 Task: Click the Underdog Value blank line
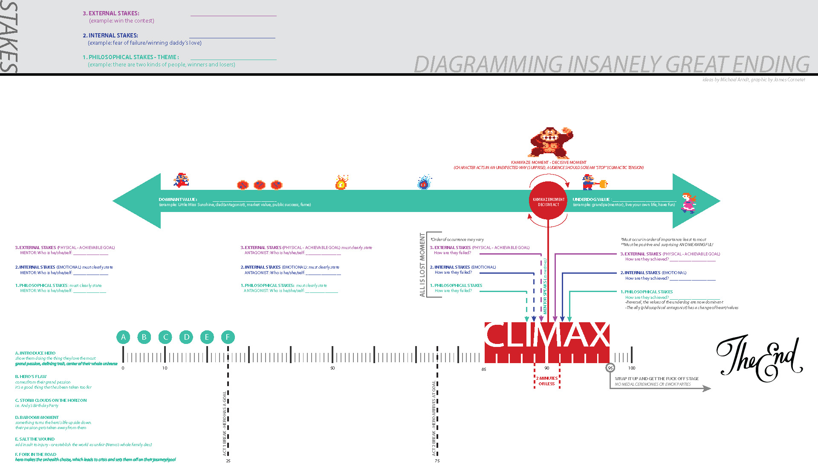[x=644, y=200]
